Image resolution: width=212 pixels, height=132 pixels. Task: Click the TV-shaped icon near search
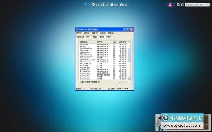tap(183, 5)
